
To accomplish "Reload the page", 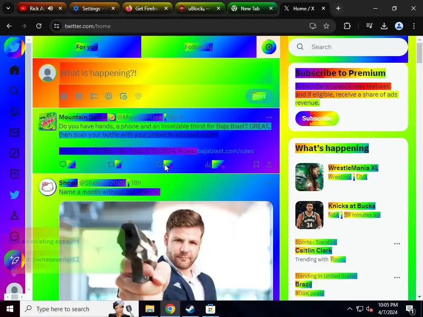I will tap(39, 26).
